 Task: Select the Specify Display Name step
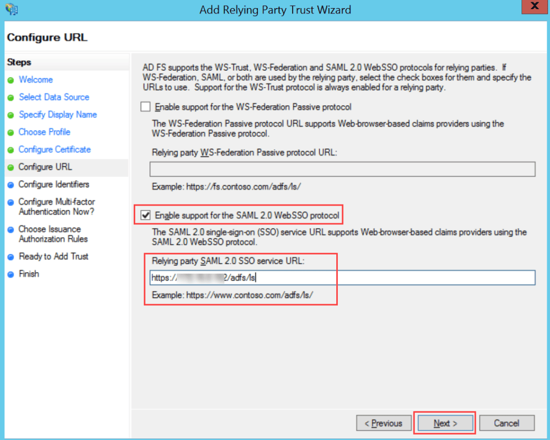[x=57, y=114]
